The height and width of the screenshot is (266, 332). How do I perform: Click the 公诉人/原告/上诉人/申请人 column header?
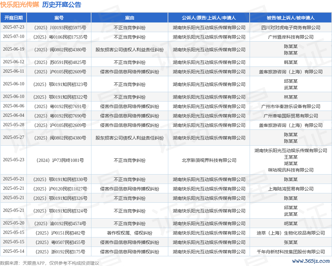209,18
